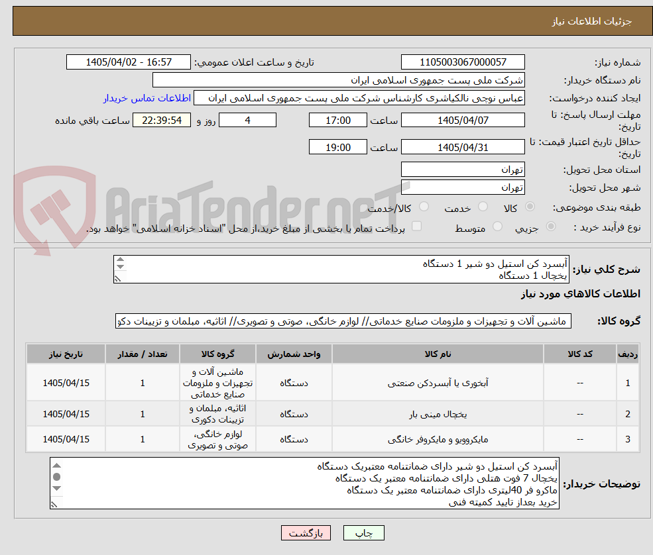Toggle the اسناد خزانه اسلامی payment checkbox
The width and height of the screenshot is (653, 555).
point(416,227)
